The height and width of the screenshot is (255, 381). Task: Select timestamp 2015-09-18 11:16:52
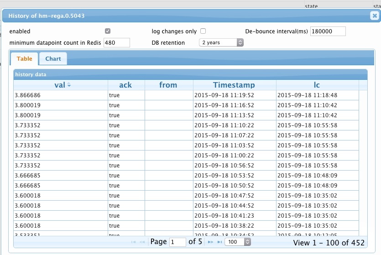pyautogui.click(x=235, y=105)
